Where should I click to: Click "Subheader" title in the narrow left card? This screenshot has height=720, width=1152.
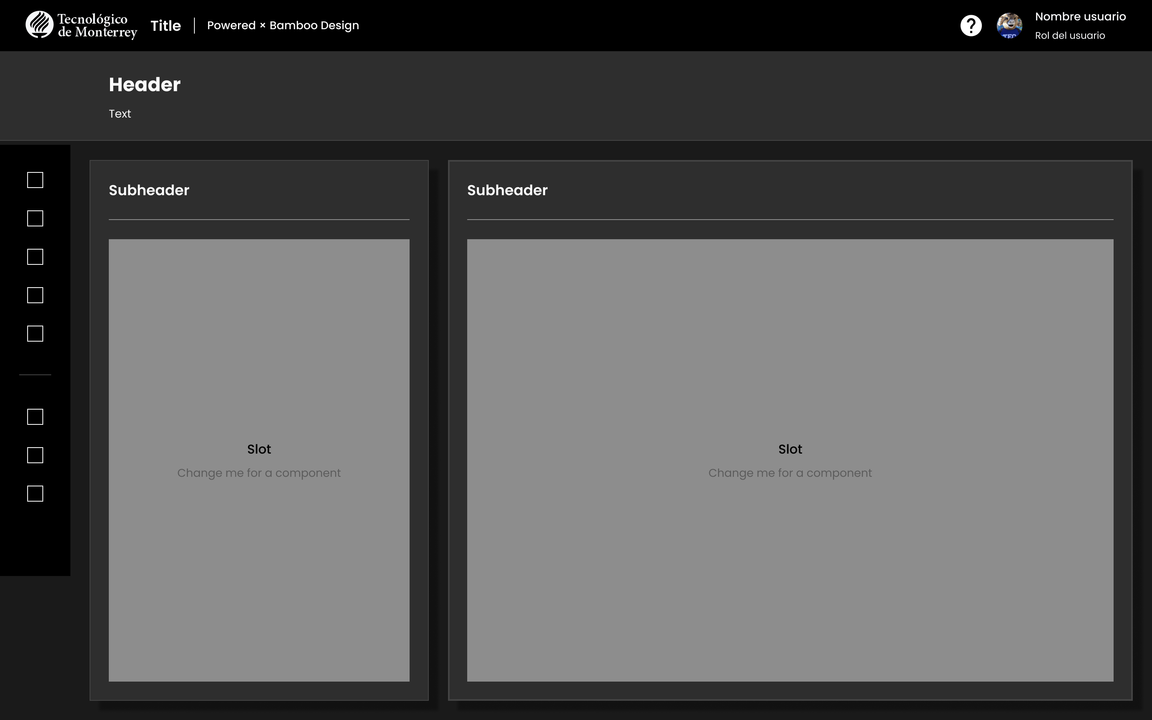[x=149, y=190]
